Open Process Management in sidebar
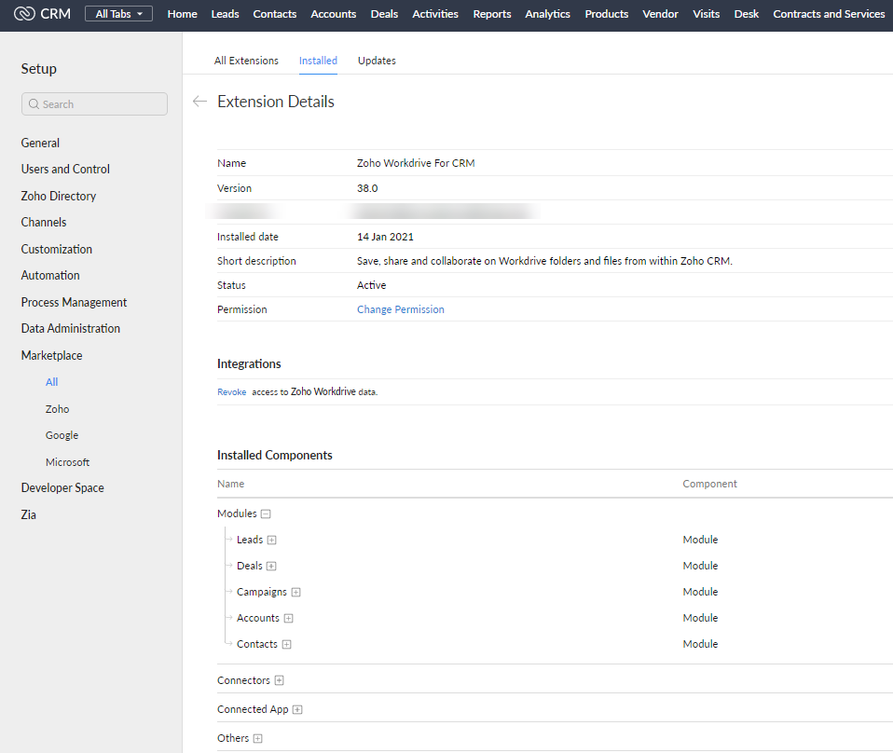This screenshot has height=753, width=893. click(74, 302)
